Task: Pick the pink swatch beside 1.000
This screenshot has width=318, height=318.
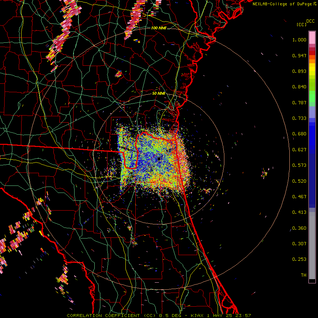Action: click(312, 38)
